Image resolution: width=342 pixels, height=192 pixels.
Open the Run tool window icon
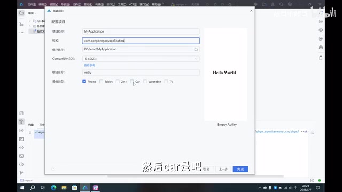click(x=21, y=147)
